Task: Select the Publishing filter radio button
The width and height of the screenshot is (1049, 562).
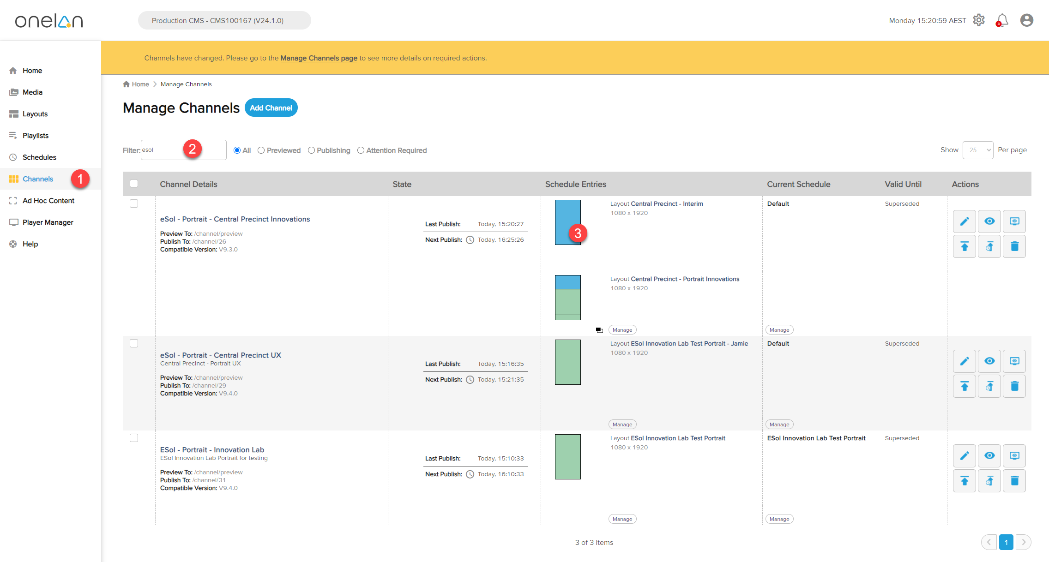Action: coord(311,150)
